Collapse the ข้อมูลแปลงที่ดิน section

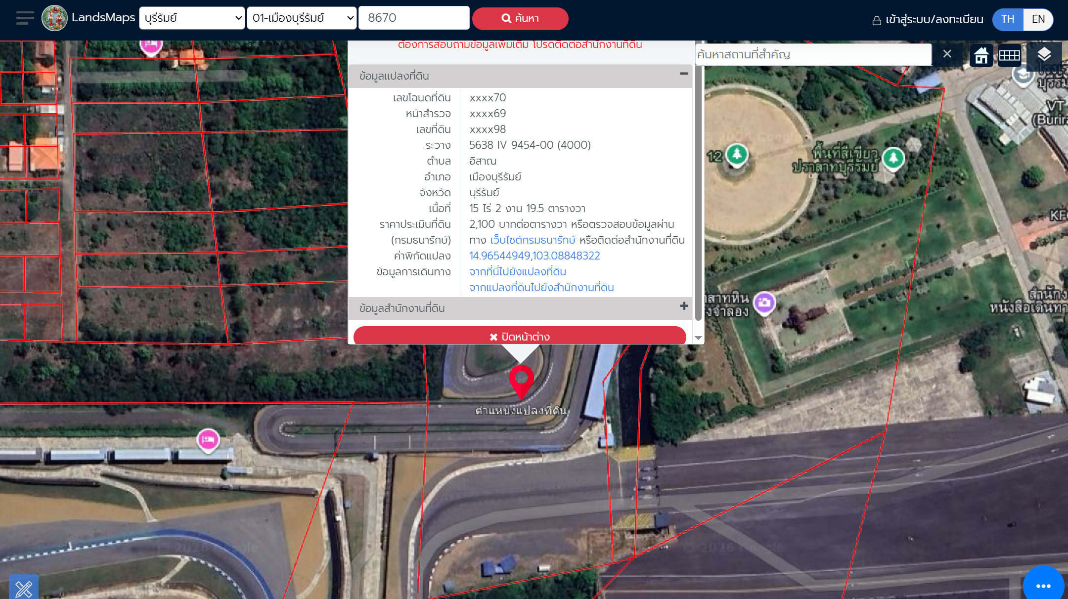coord(684,74)
